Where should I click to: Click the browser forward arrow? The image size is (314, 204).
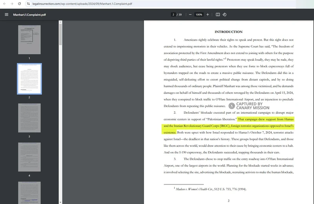[11, 4]
